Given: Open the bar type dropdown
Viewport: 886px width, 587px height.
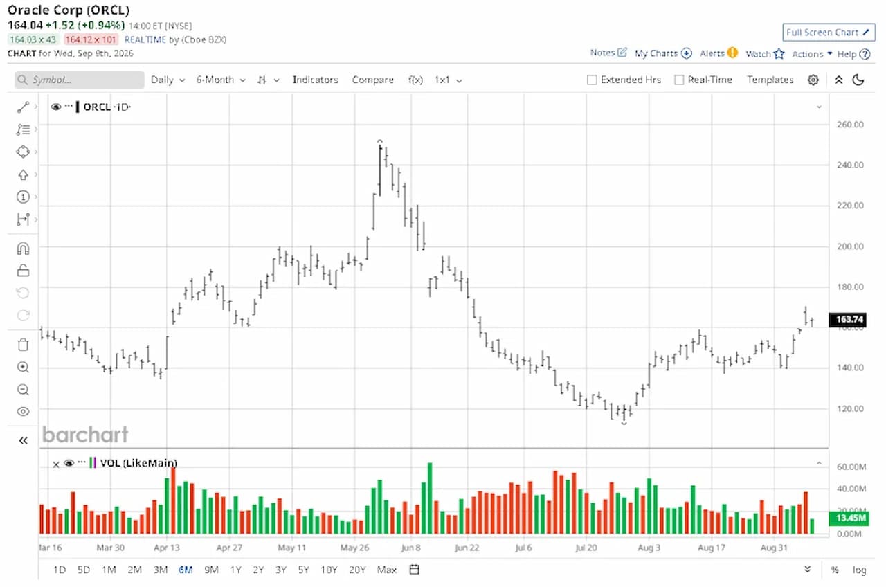Looking at the screenshot, I should [268, 80].
